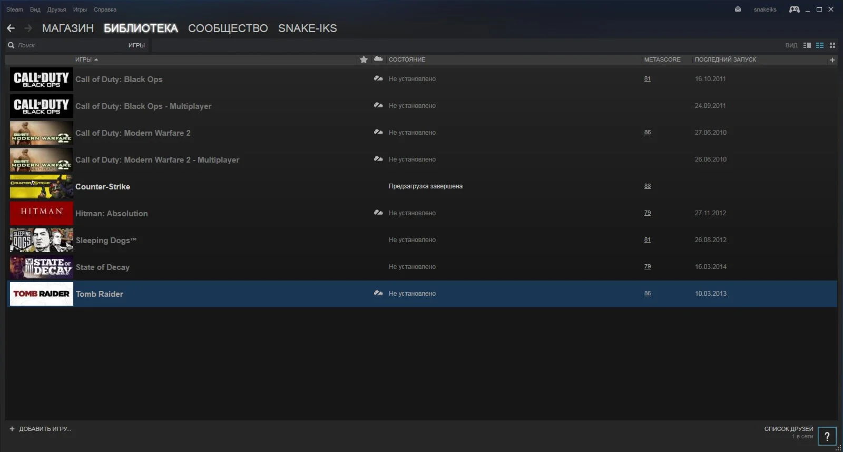Switch library to grid view icon
843x452 pixels.
click(832, 45)
